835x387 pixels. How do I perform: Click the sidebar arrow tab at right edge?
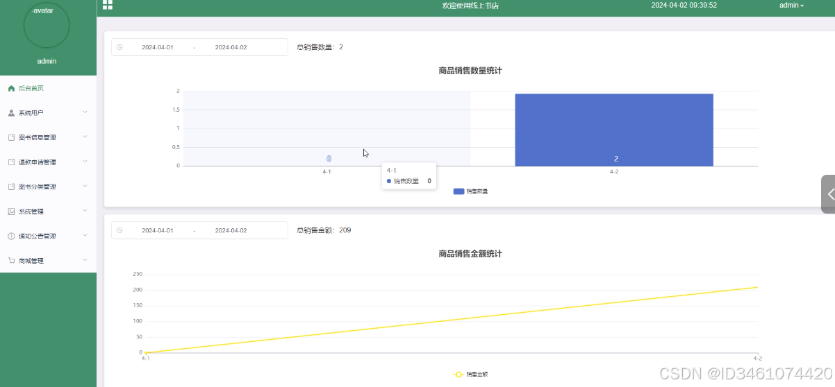(x=828, y=194)
